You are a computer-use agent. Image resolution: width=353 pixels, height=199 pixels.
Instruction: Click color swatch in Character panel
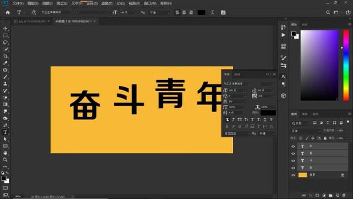pos(268,112)
